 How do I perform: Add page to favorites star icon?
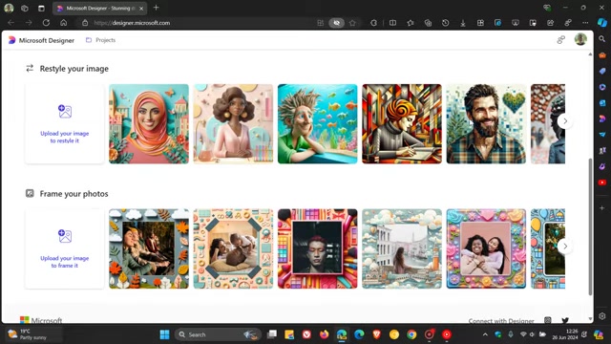pyautogui.click(x=352, y=23)
